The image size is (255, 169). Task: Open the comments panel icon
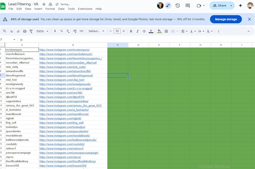tap(187, 6)
